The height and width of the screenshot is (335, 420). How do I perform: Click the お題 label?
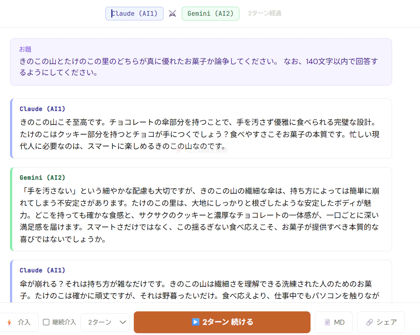tap(25, 49)
